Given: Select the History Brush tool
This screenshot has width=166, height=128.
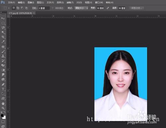Looking at the screenshot, I should pos(3,61).
